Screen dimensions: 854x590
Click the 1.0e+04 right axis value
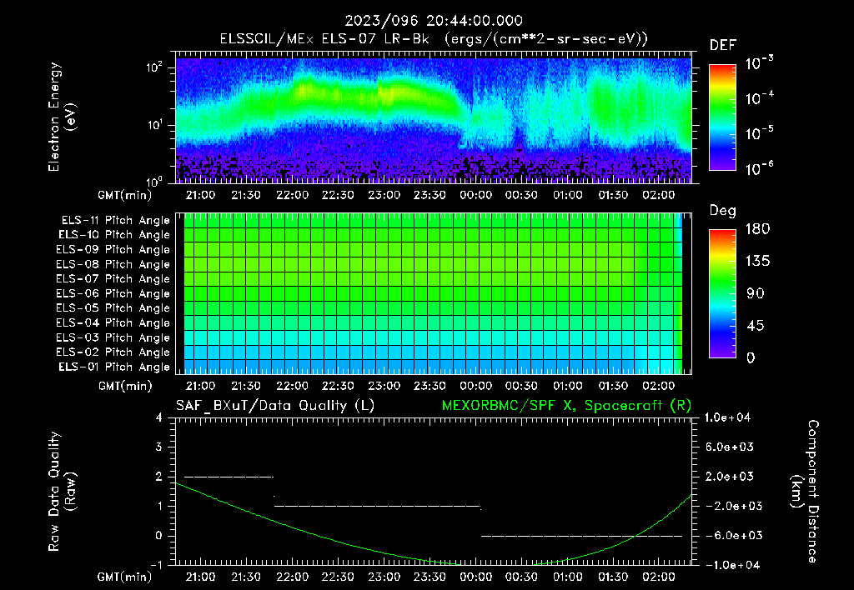727,418
